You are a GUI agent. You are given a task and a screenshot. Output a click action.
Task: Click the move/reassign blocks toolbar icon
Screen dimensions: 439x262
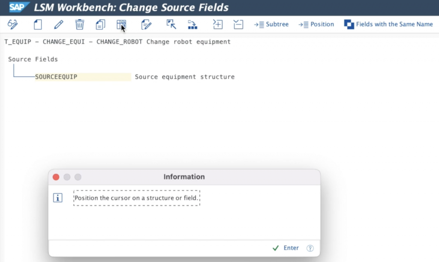point(192,24)
